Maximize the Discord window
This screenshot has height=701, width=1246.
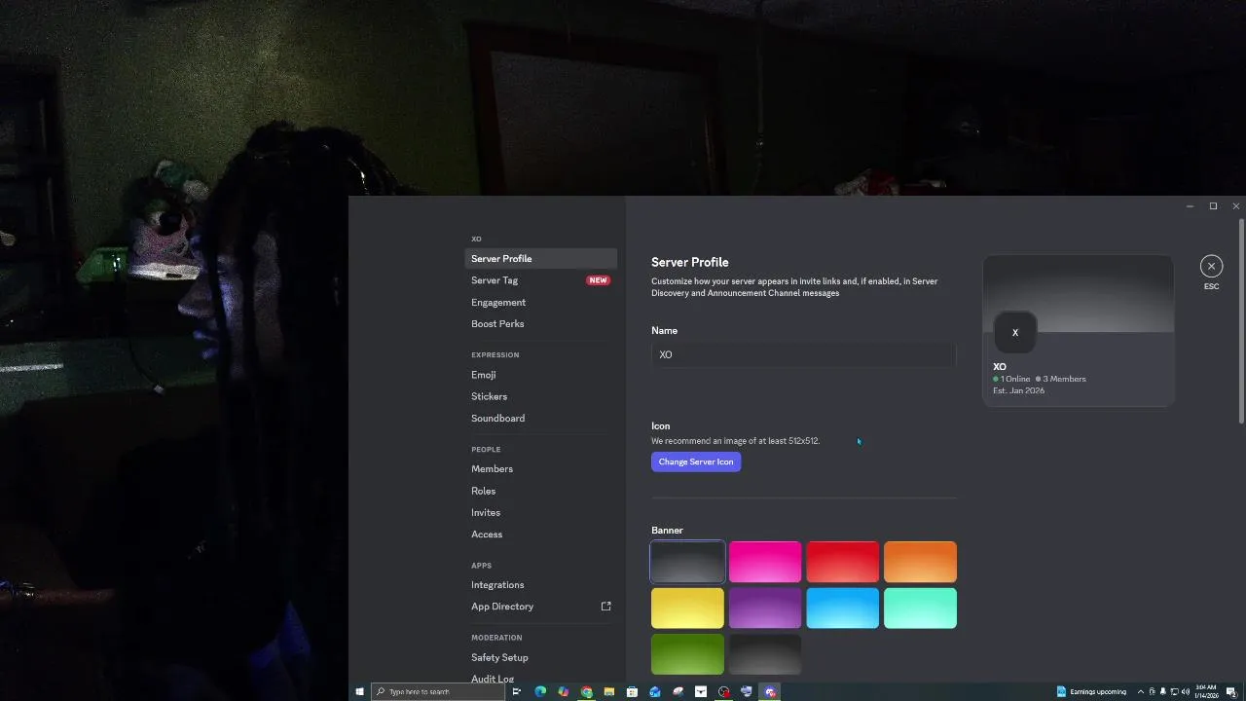[1213, 206]
